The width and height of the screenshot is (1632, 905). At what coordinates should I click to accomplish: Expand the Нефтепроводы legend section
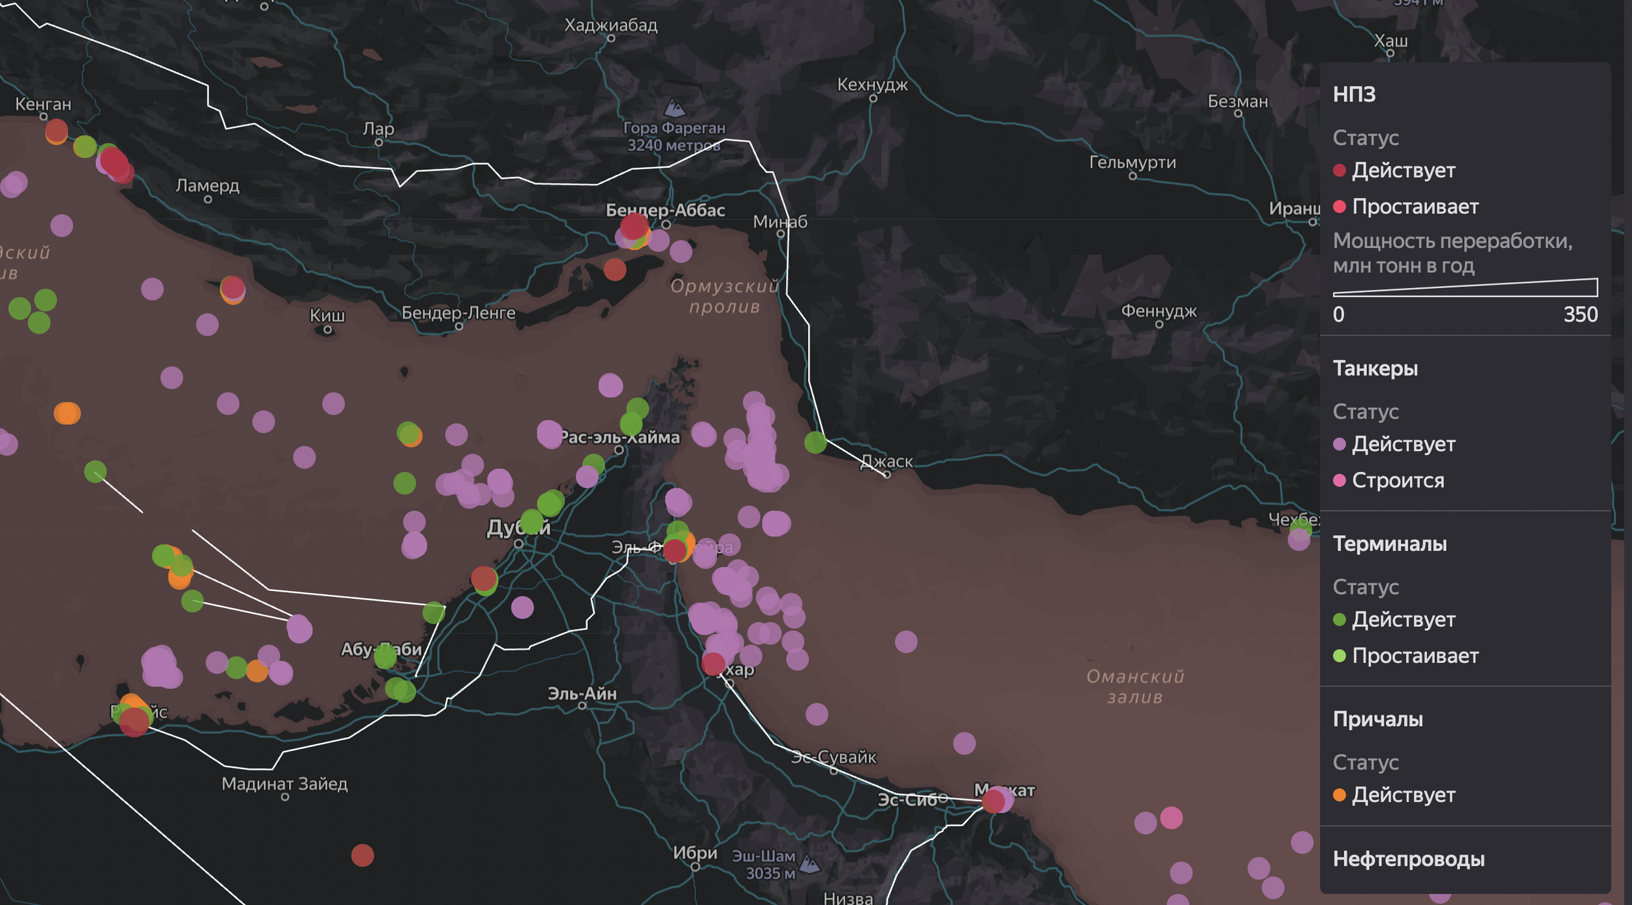pos(1408,859)
